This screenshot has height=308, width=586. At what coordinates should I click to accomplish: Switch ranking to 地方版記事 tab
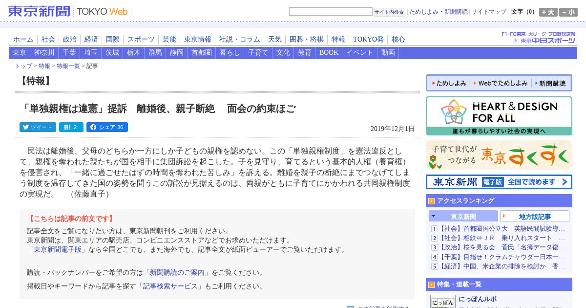(535, 216)
